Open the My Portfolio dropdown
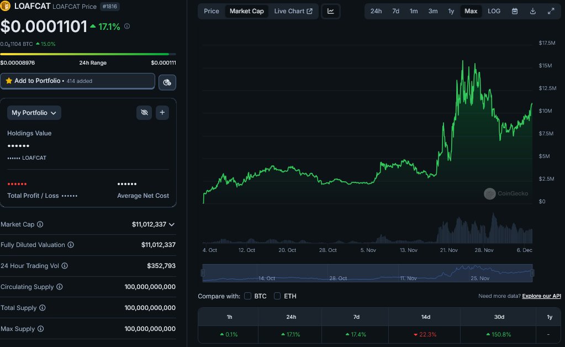Screen dimensions: 565x347 (x=34, y=112)
